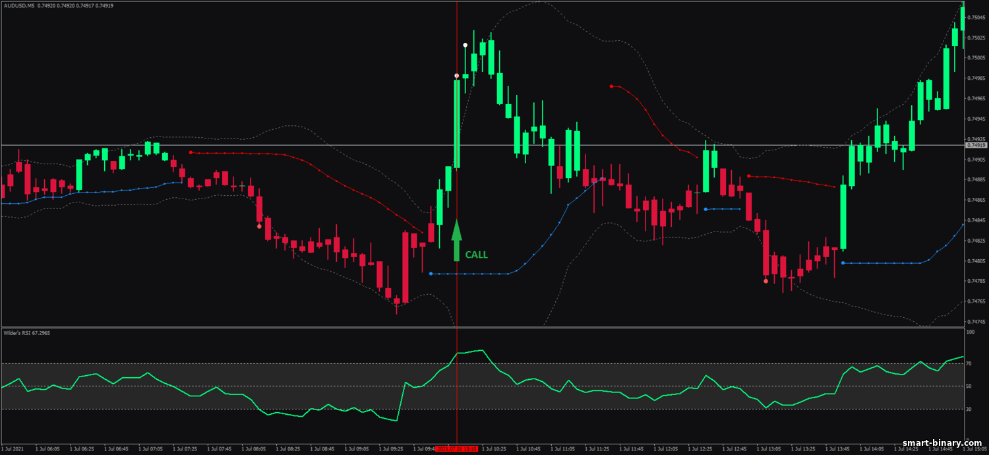Click price axis label 0.74985
This screenshot has width=989, height=455.
tap(977, 78)
